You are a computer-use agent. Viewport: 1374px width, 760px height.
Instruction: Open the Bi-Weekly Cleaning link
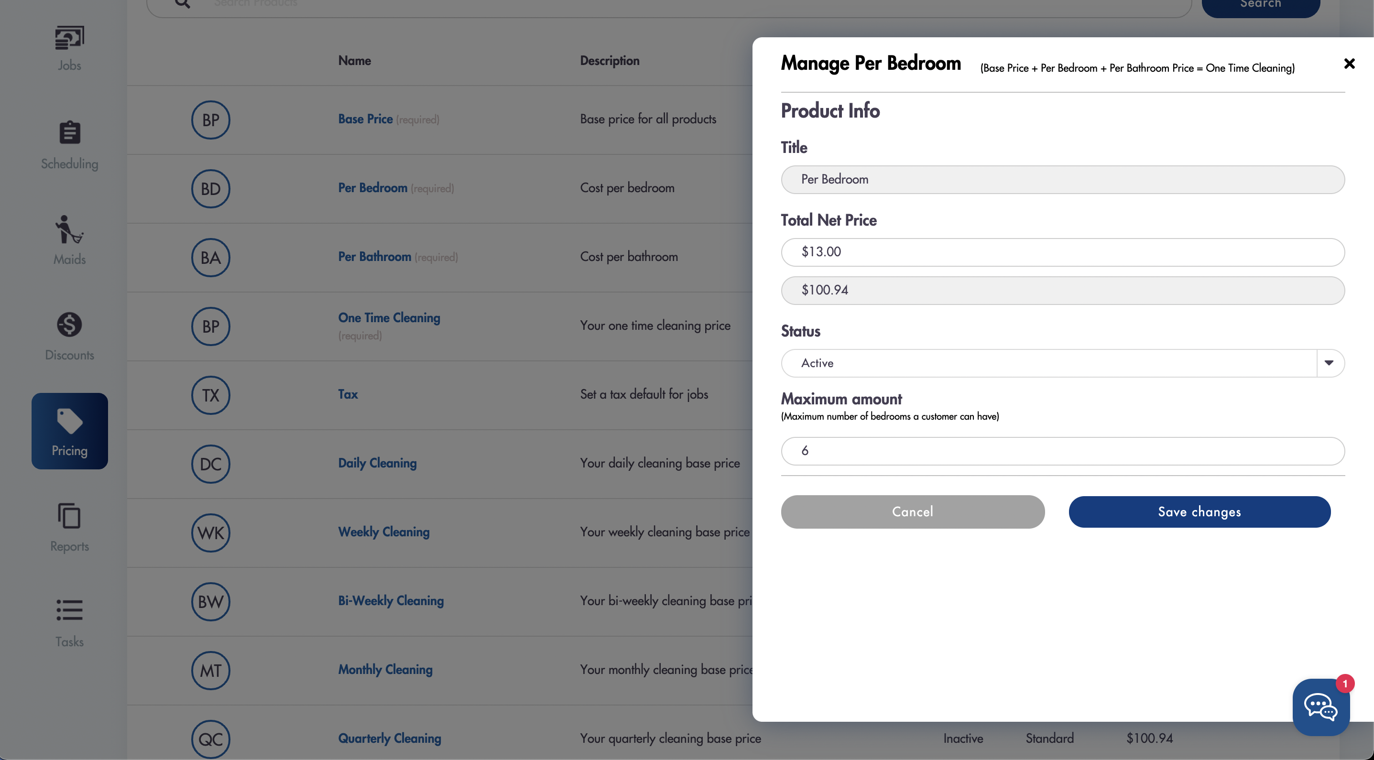point(391,600)
